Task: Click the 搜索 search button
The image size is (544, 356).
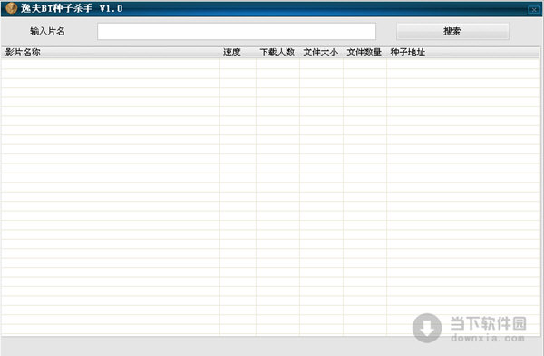Action: pos(452,31)
